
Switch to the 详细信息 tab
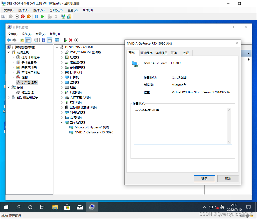coord(162,53)
